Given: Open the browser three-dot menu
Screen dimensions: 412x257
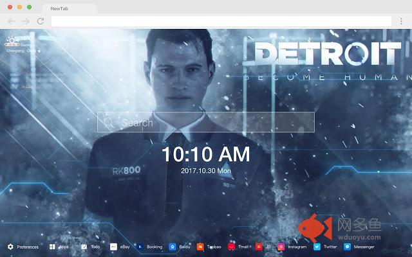Looking at the screenshot, I should (401, 21).
